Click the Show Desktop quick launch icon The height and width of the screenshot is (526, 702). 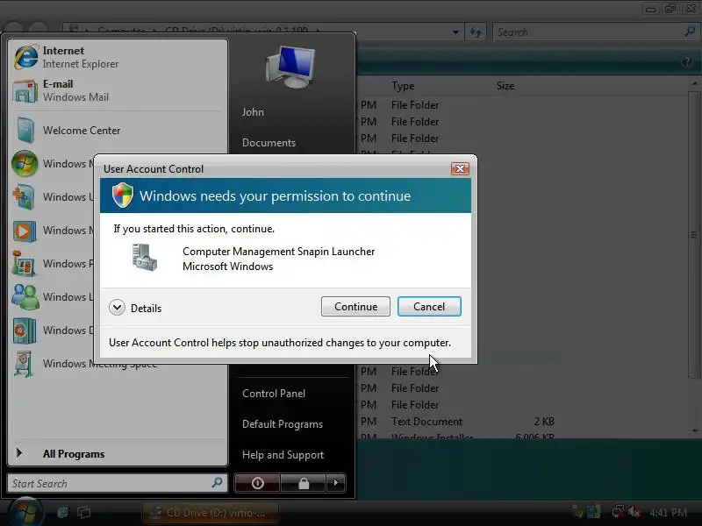tap(63, 512)
